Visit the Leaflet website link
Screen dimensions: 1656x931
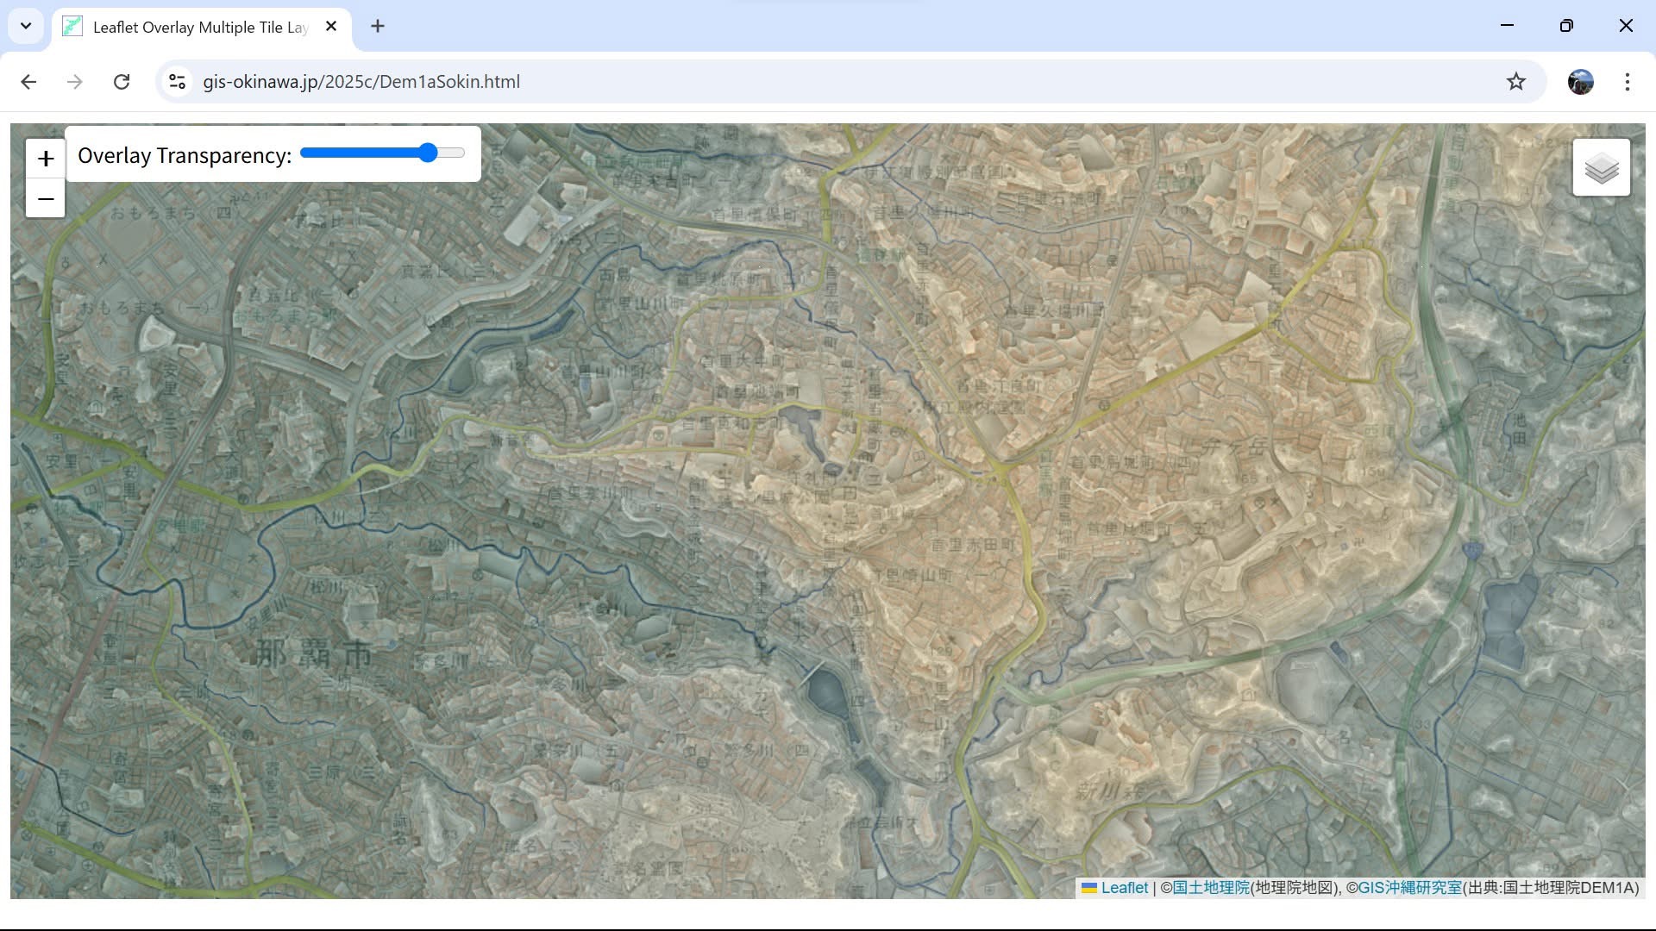coord(1124,887)
